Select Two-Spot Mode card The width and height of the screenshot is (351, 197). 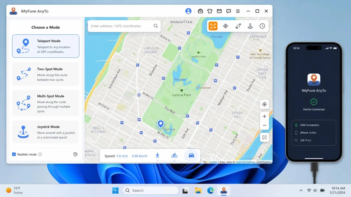[x=46, y=74]
